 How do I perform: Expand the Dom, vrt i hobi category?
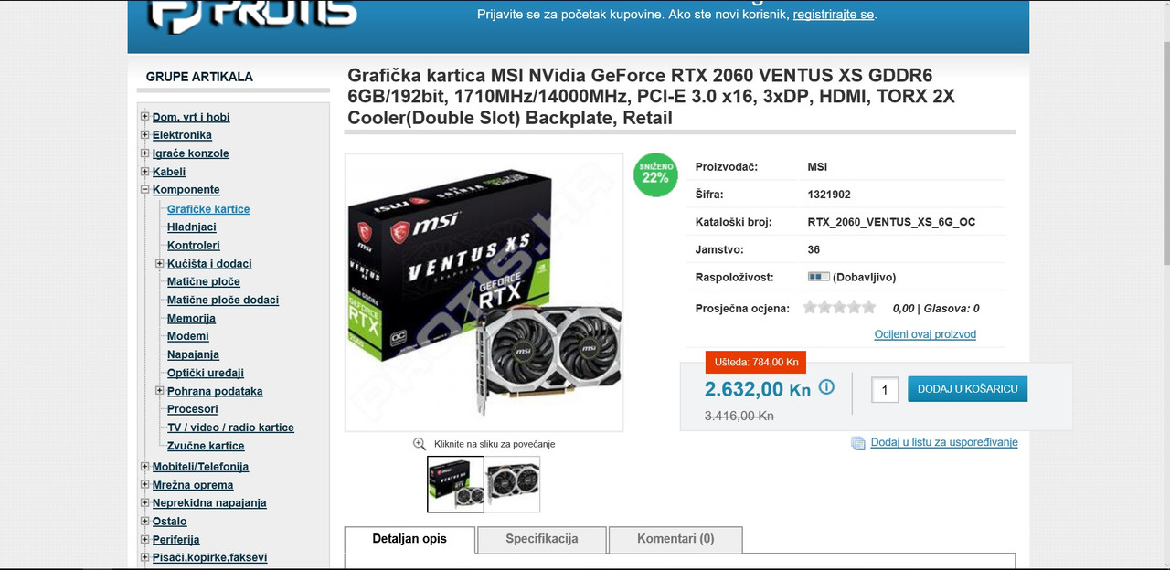pos(144,117)
